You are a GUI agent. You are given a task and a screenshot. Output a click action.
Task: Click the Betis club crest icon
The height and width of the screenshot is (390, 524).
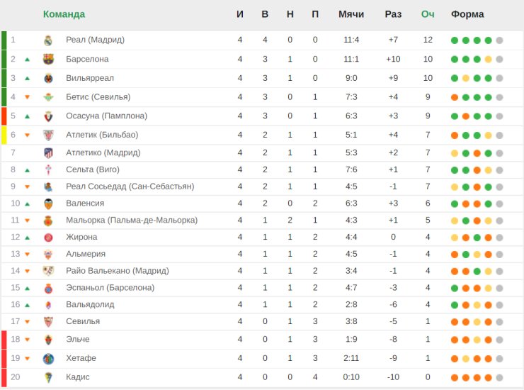pos(48,97)
